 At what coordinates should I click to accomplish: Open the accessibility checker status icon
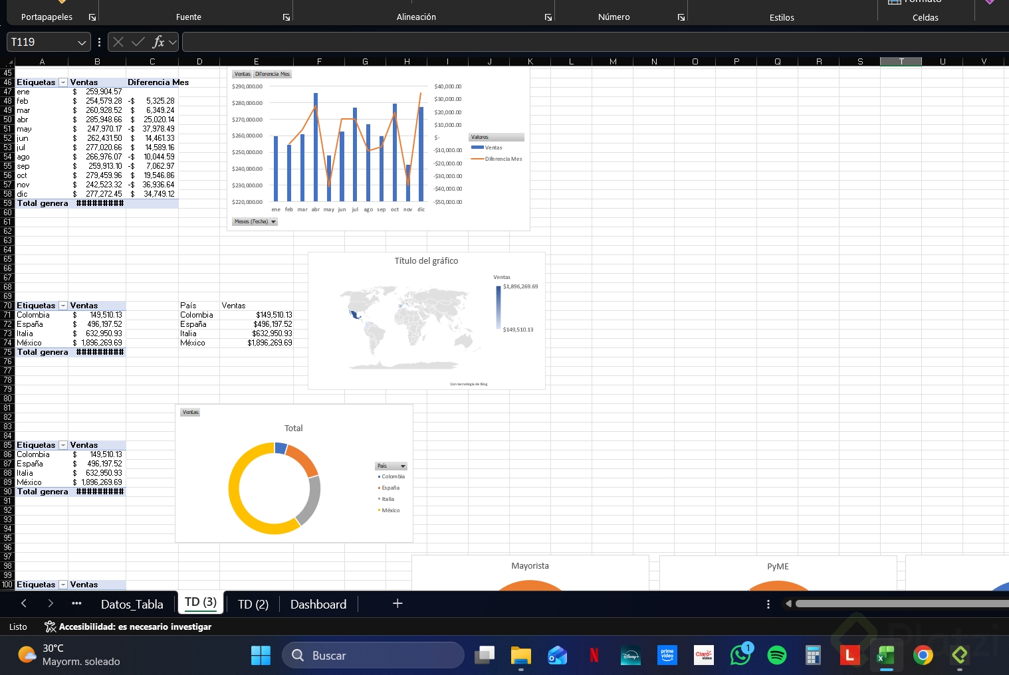pyautogui.click(x=50, y=627)
